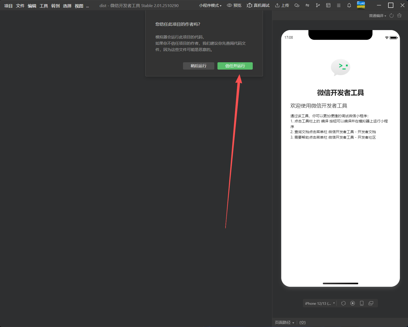Expand the 小程序模式 mode dropdown

[210, 5]
